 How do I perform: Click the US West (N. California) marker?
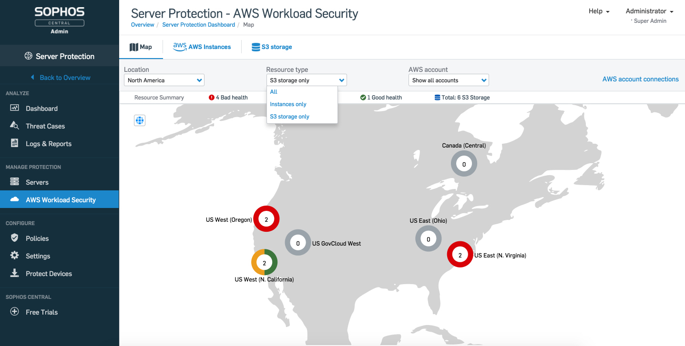click(x=265, y=262)
